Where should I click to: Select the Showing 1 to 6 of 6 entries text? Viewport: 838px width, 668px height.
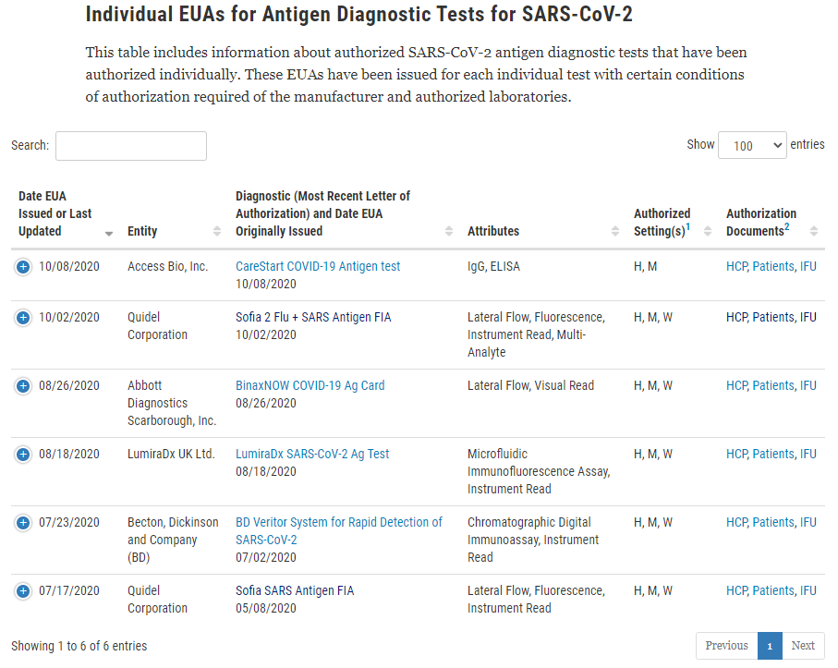pos(79,646)
